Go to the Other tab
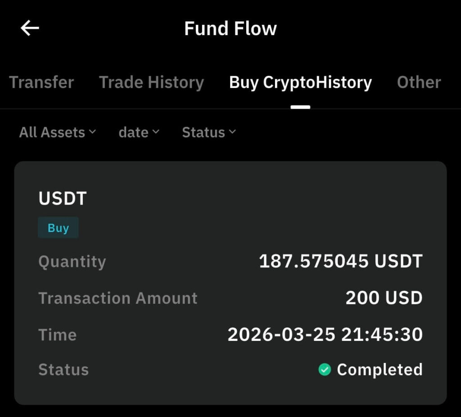The image size is (461, 417). click(x=419, y=82)
